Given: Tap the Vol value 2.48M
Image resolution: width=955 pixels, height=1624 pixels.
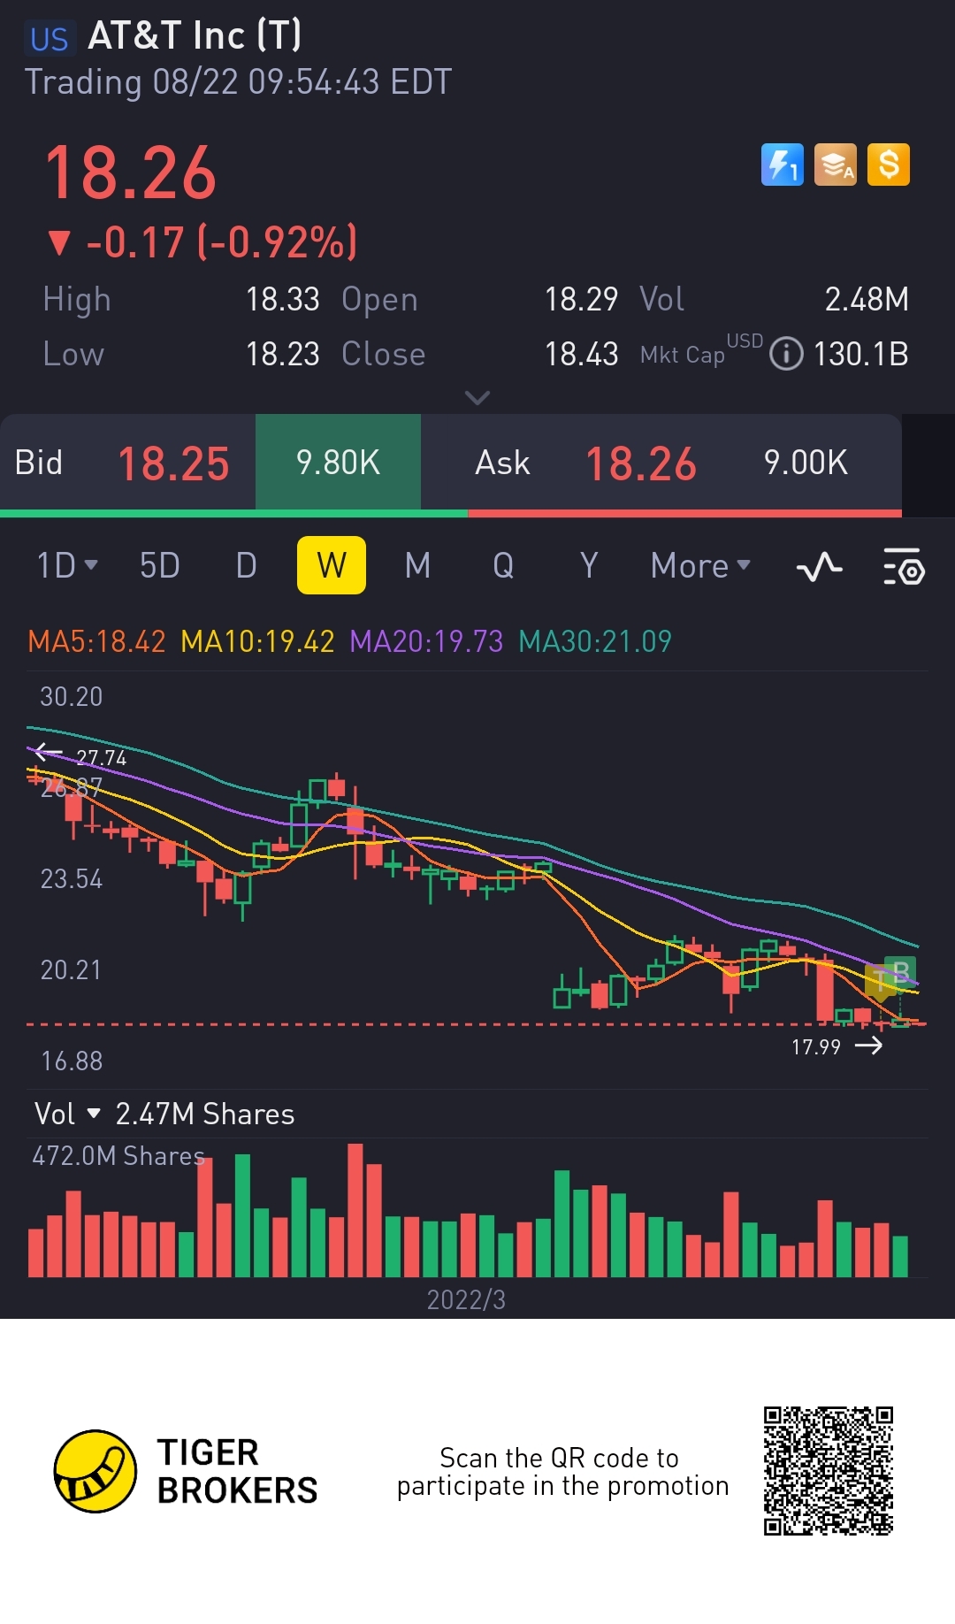Looking at the screenshot, I should [867, 300].
